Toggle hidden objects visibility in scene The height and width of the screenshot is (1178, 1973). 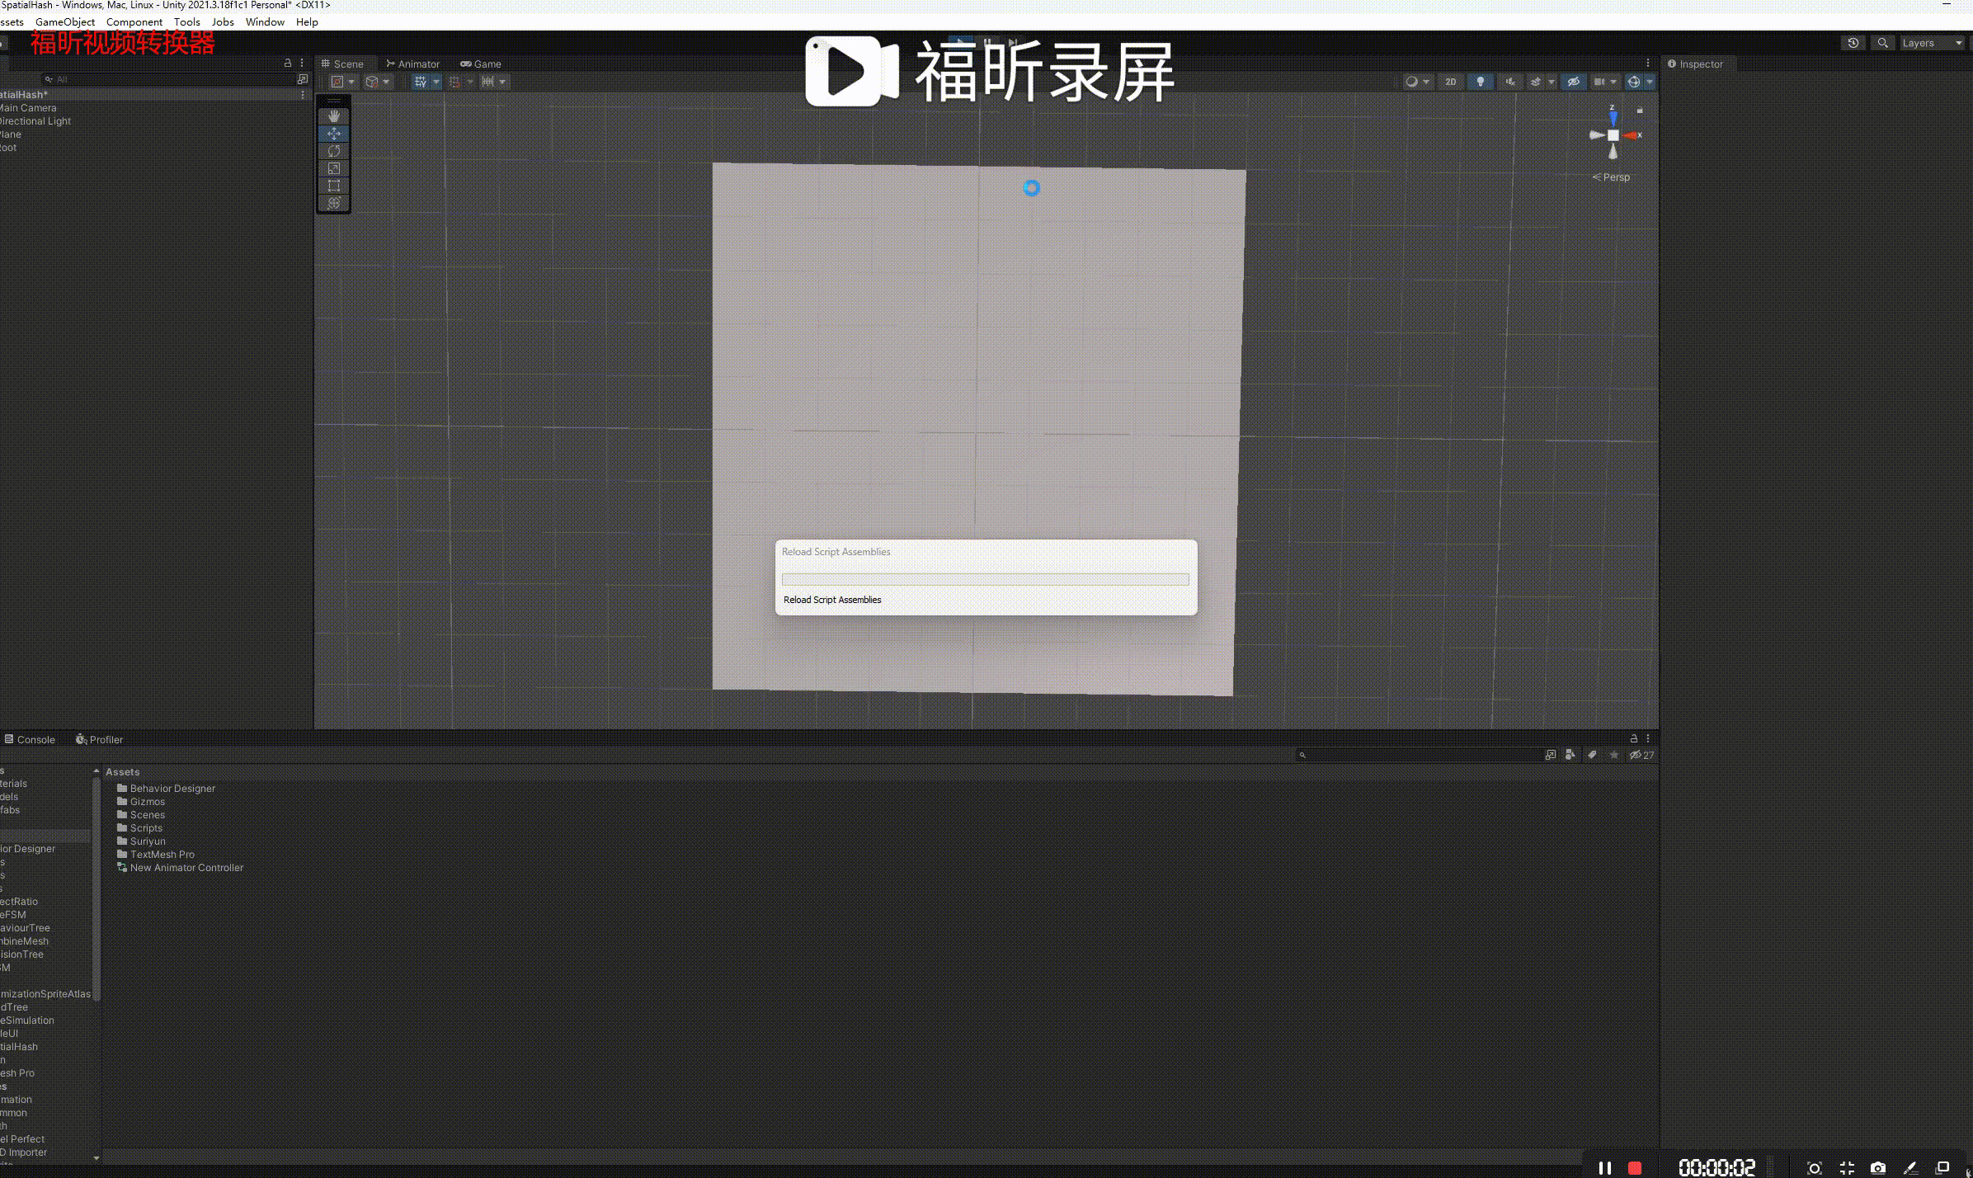coord(1573,82)
